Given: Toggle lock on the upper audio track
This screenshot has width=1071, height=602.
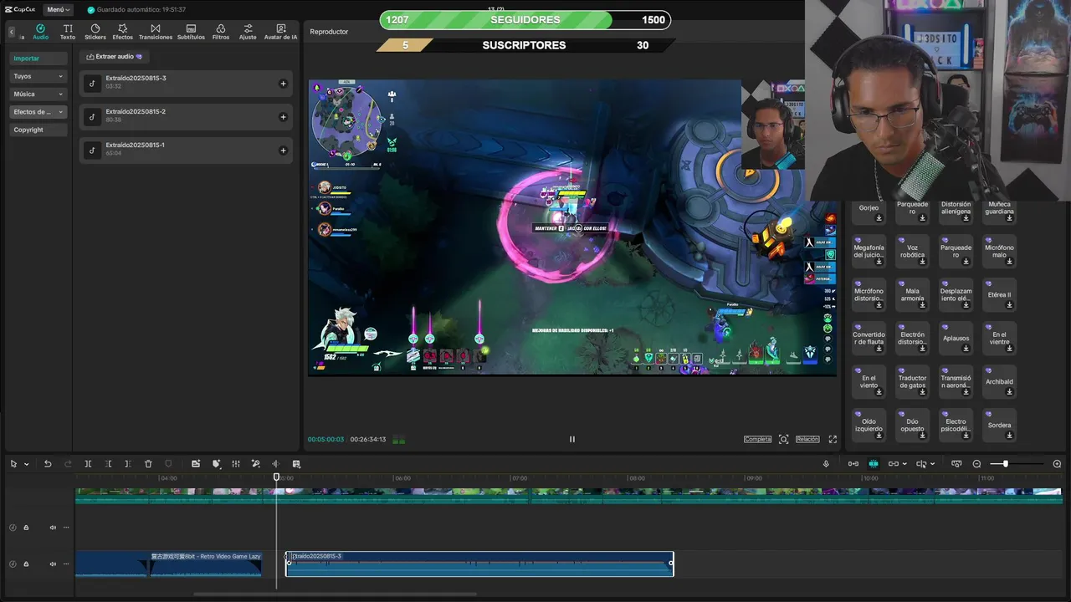Looking at the screenshot, I should click(x=26, y=528).
